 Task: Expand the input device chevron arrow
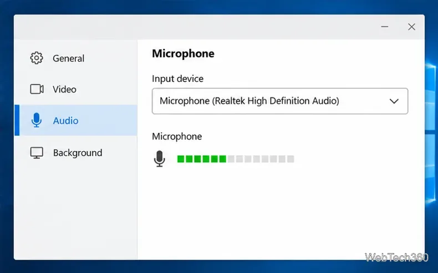click(394, 101)
